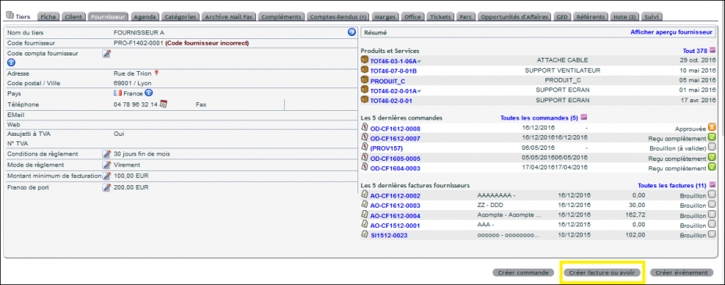This screenshot has height=285, width=725.
Task: Switch to the Agenda tab
Action: tap(144, 16)
